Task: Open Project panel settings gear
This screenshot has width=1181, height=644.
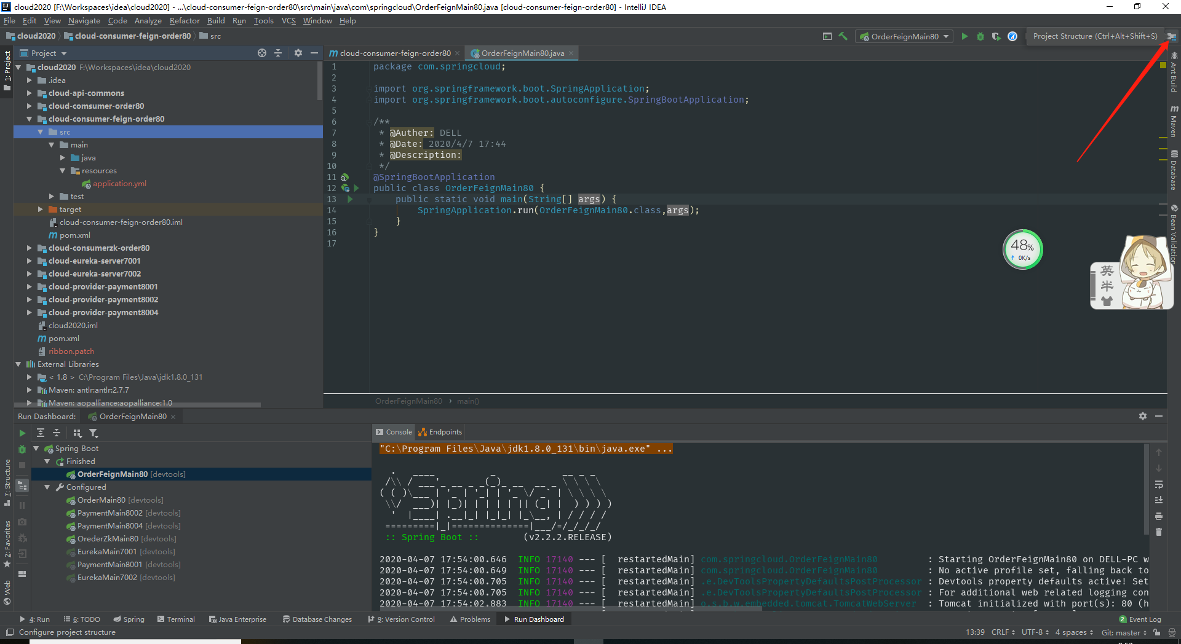Action: tap(298, 53)
